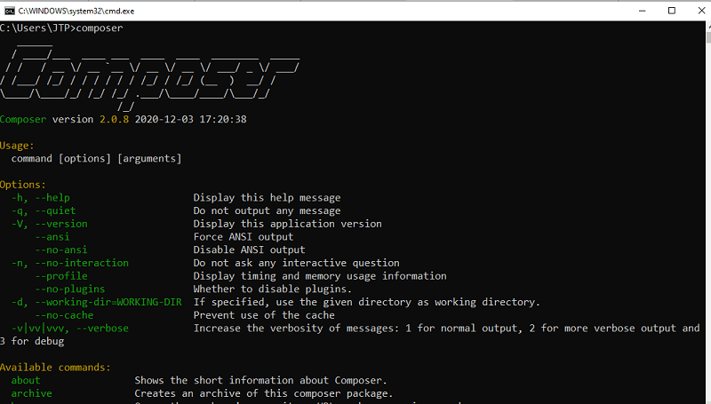Click the 'about' command name

point(26,380)
